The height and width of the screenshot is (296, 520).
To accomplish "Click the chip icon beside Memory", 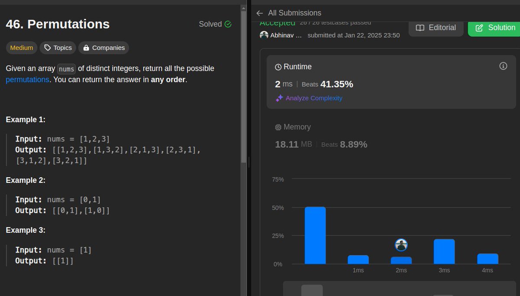I will (278, 127).
